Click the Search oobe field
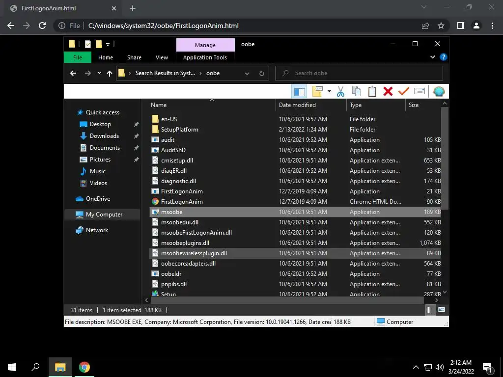The width and height of the screenshot is (503, 377). [359, 73]
